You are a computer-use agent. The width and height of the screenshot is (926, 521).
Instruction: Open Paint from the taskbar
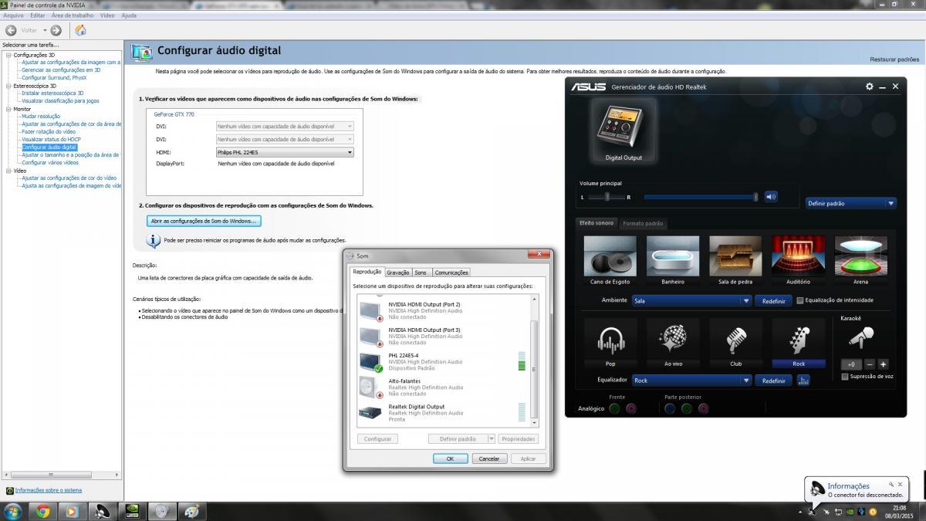pyautogui.click(x=191, y=511)
